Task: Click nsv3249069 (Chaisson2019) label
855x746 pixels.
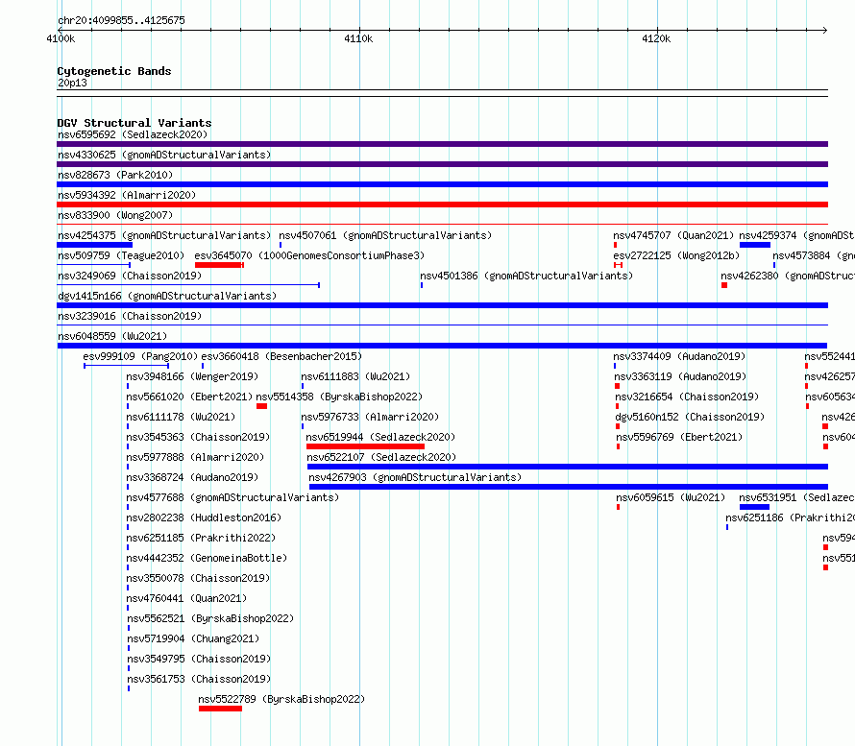Action: click(x=130, y=276)
